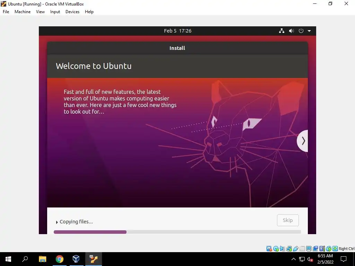Screen dimensions: 355x266
Task: Open Google Chrome from the taskbar
Action: [60, 259]
